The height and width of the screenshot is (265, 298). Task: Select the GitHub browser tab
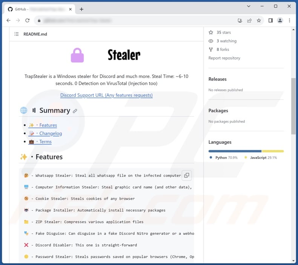coord(39,9)
